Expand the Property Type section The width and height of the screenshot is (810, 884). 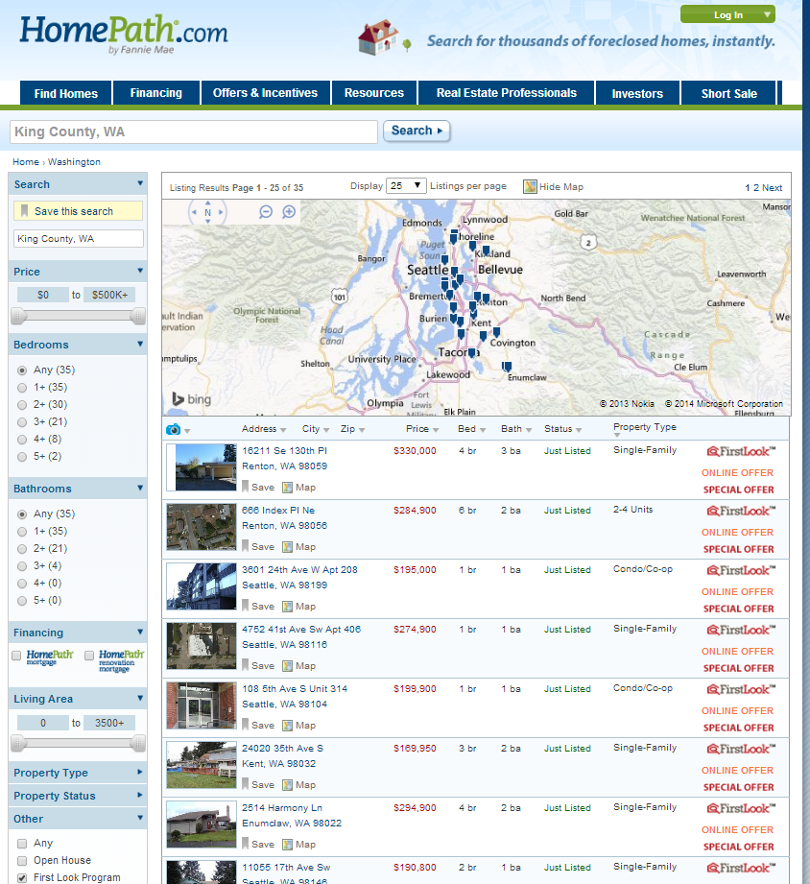(140, 772)
